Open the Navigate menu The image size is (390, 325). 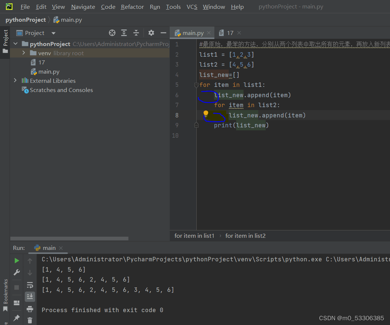click(x=83, y=7)
